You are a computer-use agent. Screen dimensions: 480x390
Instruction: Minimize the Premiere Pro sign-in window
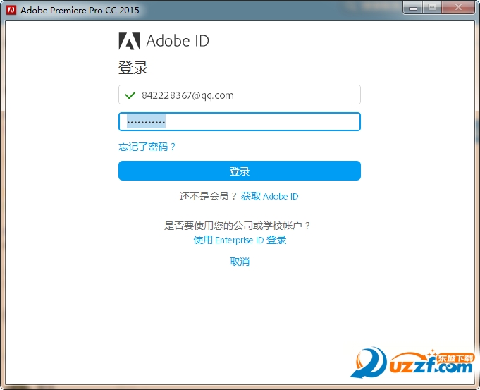[x=413, y=8]
